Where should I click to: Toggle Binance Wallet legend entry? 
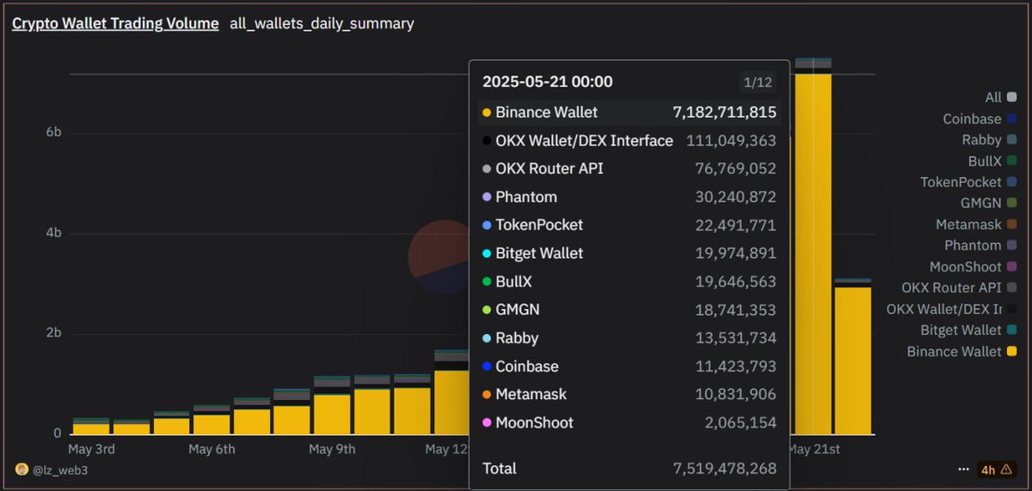[962, 351]
